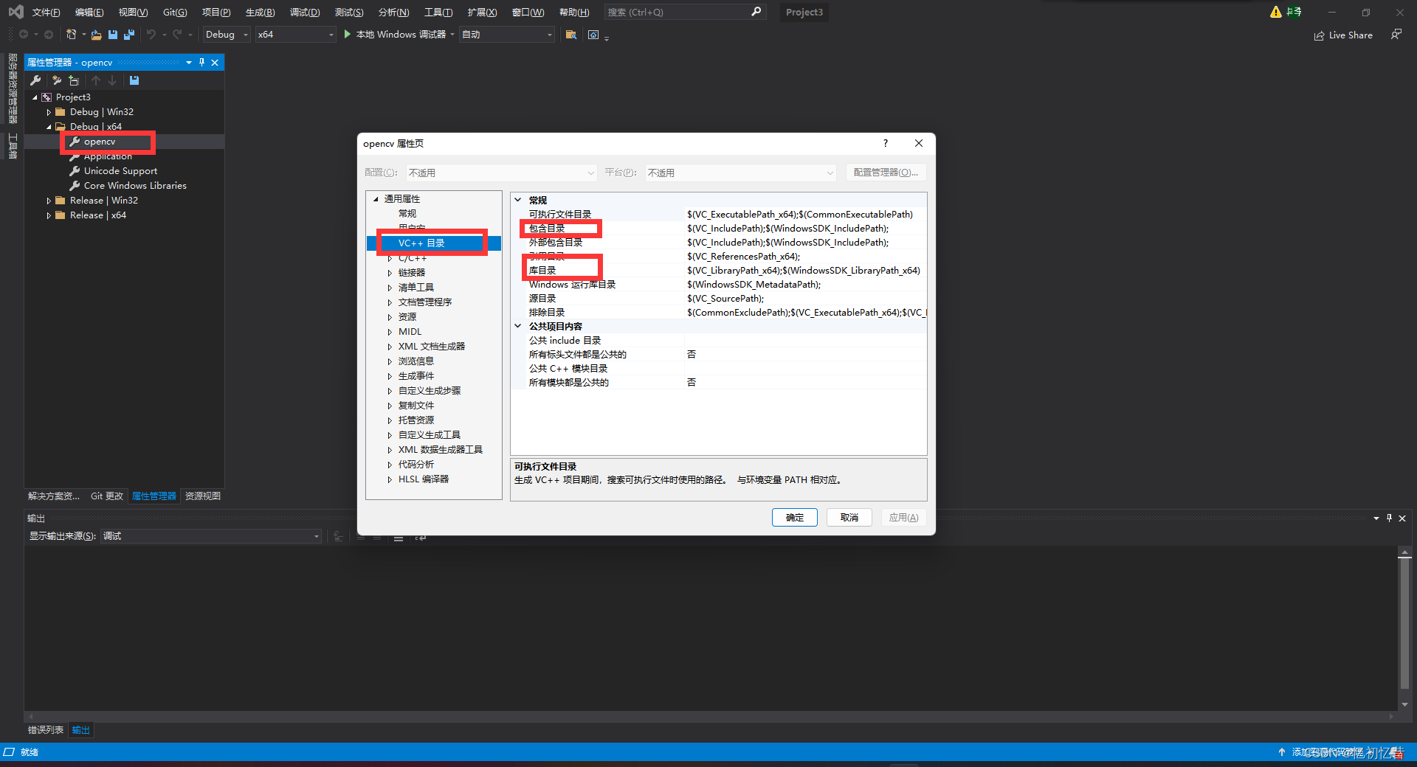Open the 显示输出来源 dropdown
This screenshot has width=1417, height=767.
pyautogui.click(x=210, y=536)
